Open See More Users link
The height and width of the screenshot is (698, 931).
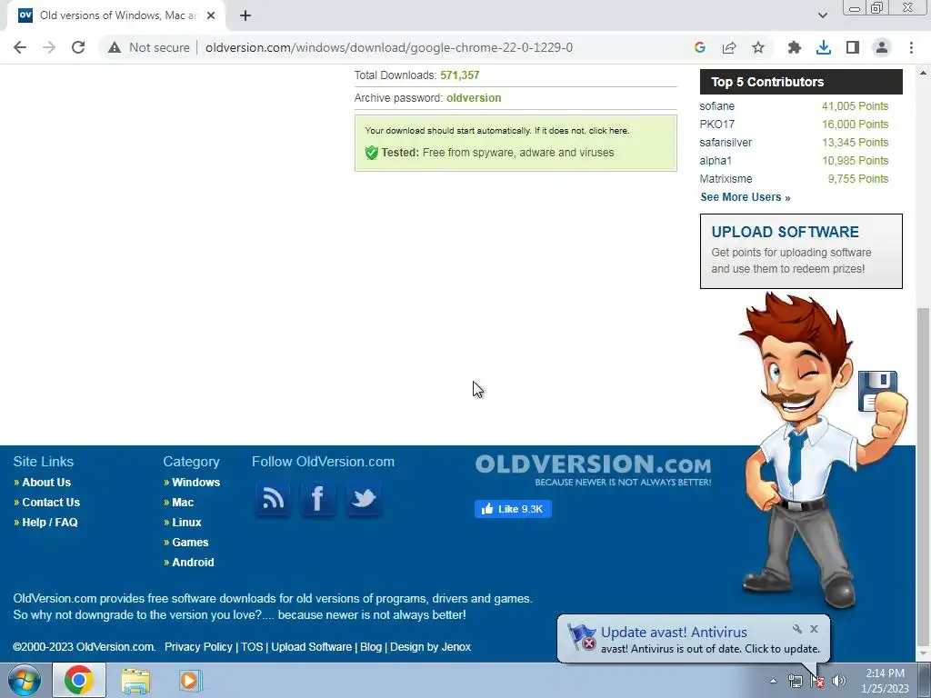746,197
